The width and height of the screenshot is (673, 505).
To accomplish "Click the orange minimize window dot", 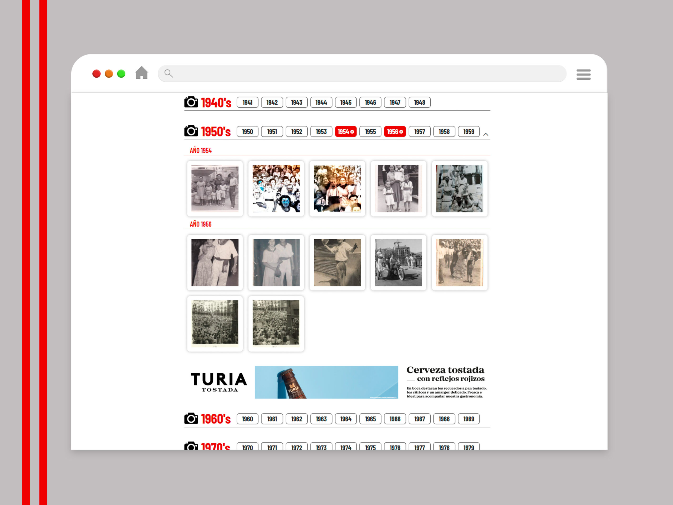I will pos(109,74).
